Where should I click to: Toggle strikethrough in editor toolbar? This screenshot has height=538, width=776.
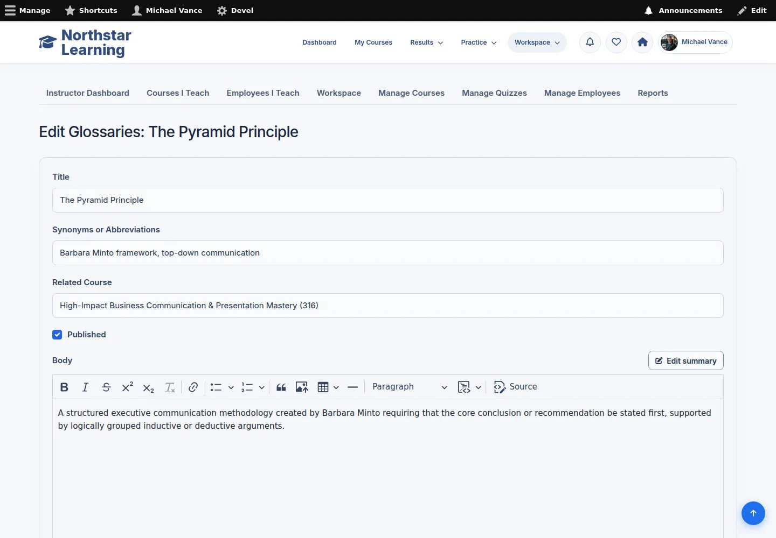tap(106, 387)
